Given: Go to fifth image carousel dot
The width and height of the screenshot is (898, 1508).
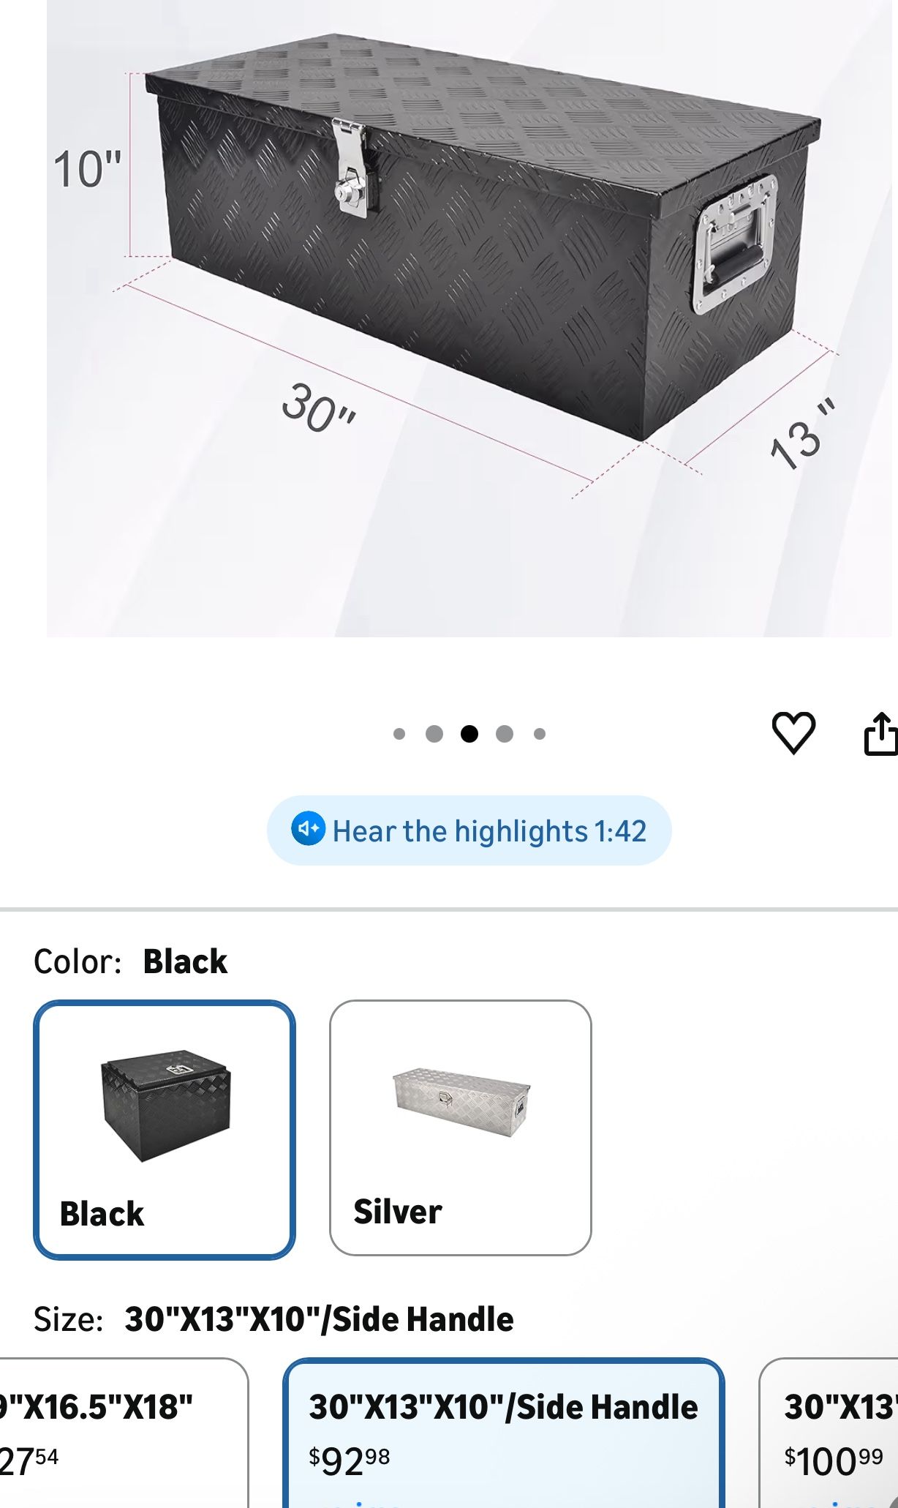Looking at the screenshot, I should (x=540, y=734).
